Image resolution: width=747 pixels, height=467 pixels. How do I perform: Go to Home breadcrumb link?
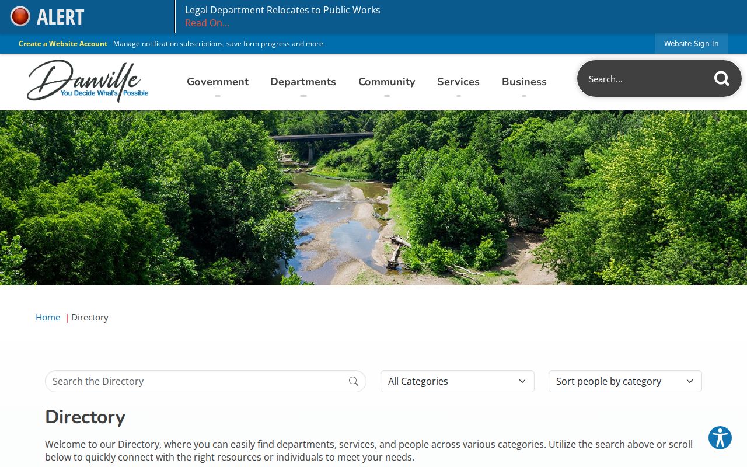click(48, 318)
